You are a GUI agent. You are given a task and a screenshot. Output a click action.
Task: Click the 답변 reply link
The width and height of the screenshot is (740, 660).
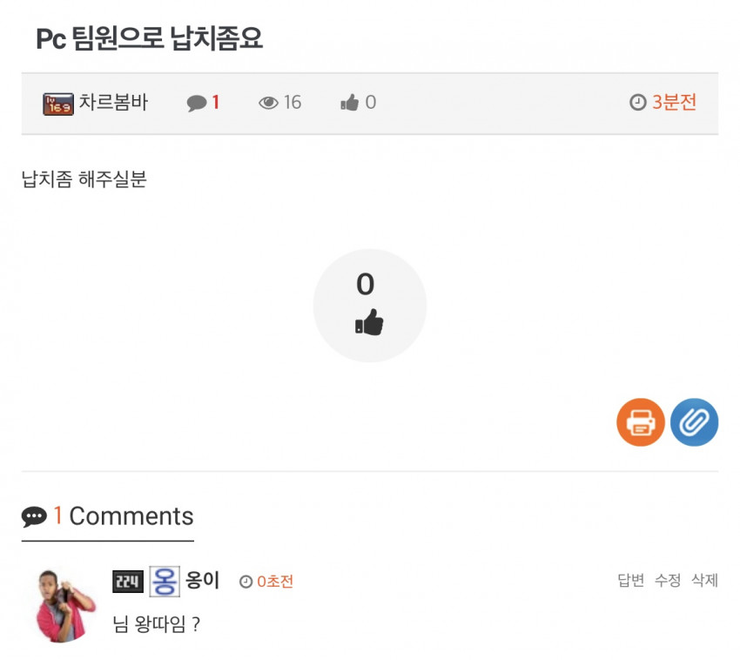[x=630, y=580]
